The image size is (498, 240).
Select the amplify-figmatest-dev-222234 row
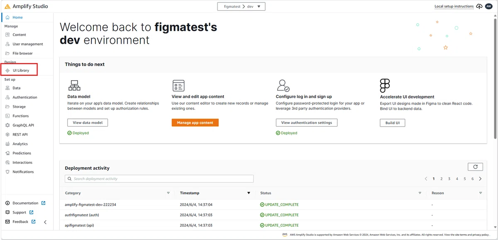(x=274, y=204)
